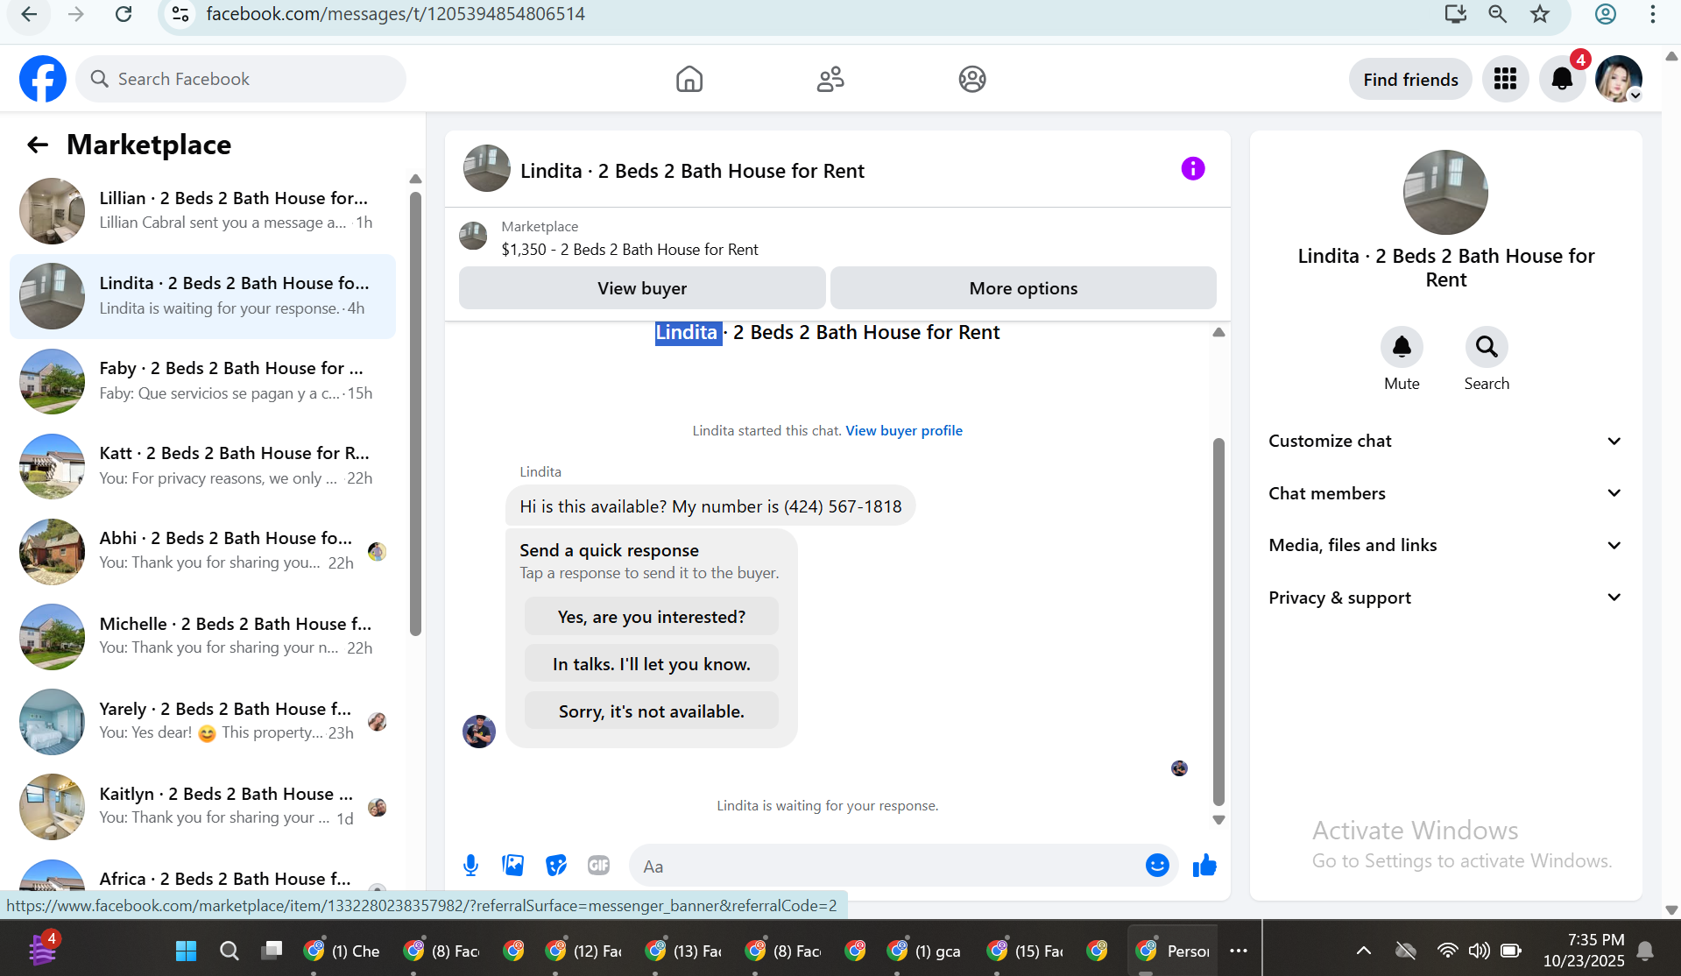Go back with browser back arrow

[29, 14]
